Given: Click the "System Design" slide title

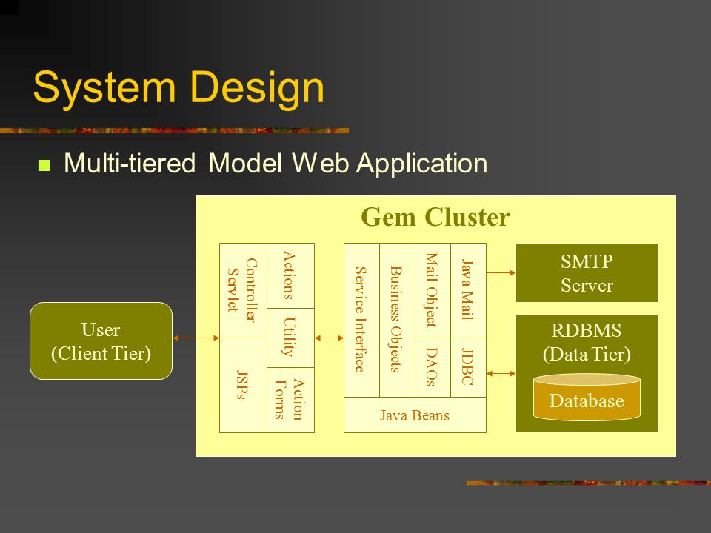Looking at the screenshot, I should click(x=178, y=88).
